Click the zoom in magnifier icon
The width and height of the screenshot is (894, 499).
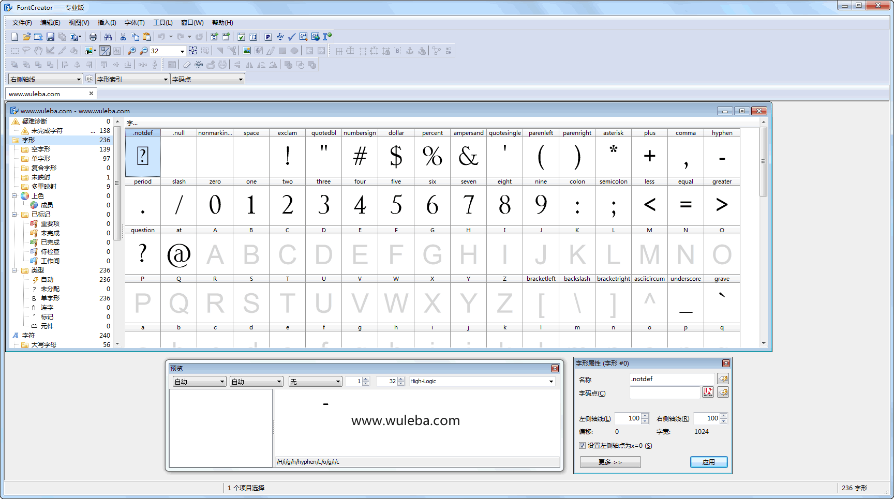click(132, 51)
